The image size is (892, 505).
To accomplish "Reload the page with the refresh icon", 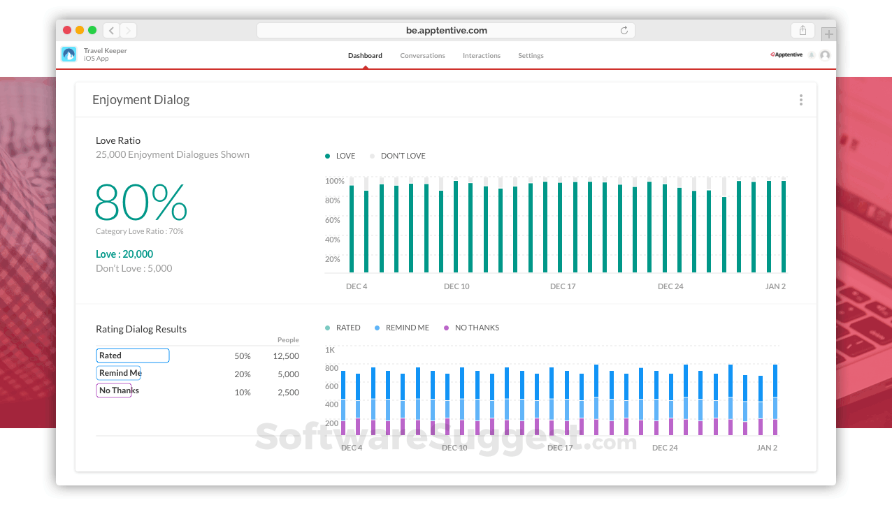I will [623, 30].
